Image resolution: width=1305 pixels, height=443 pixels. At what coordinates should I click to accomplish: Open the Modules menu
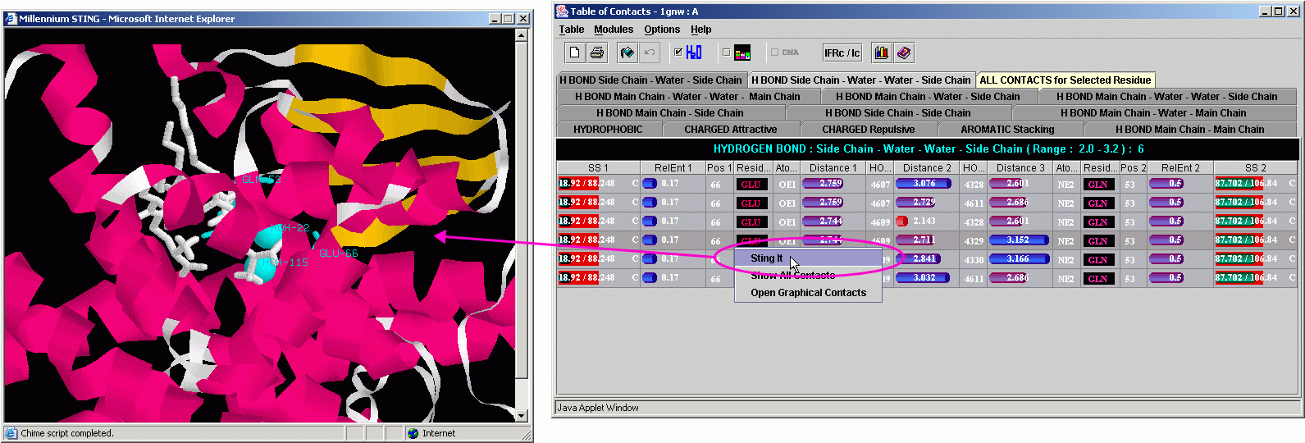pyautogui.click(x=614, y=30)
